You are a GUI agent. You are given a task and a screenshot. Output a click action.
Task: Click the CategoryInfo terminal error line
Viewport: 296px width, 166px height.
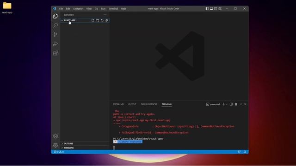(x=177, y=126)
